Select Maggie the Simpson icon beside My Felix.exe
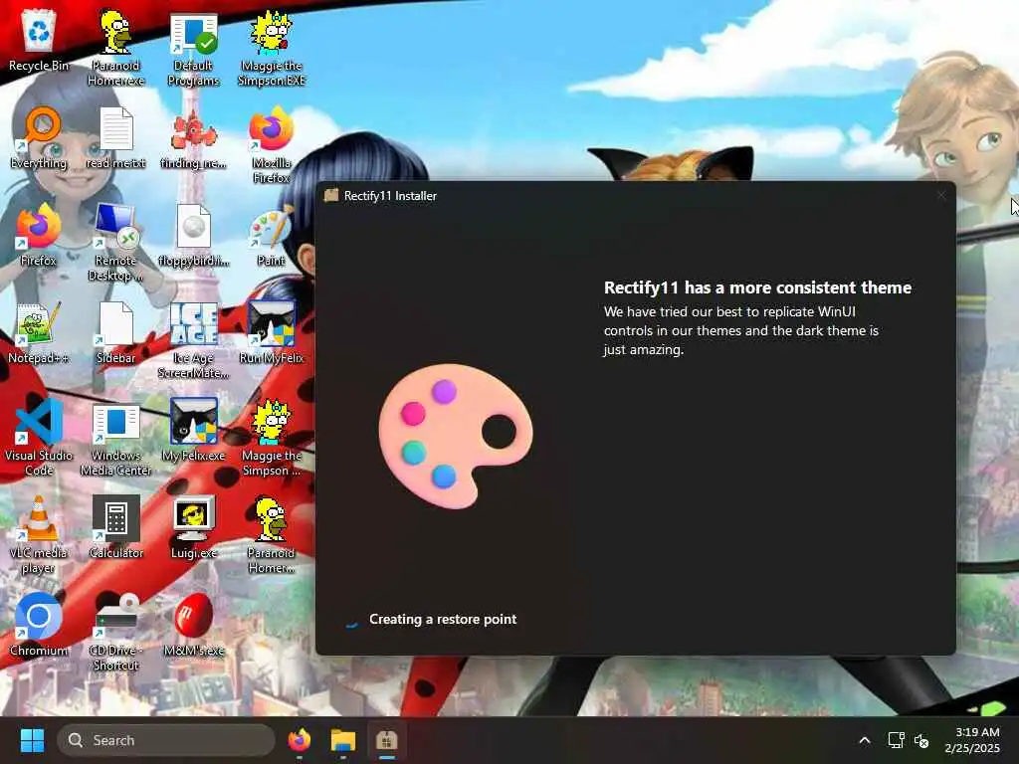 coord(272,438)
